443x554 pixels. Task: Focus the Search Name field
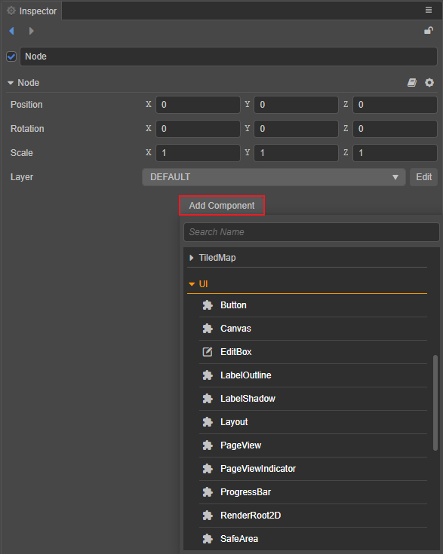click(x=312, y=232)
